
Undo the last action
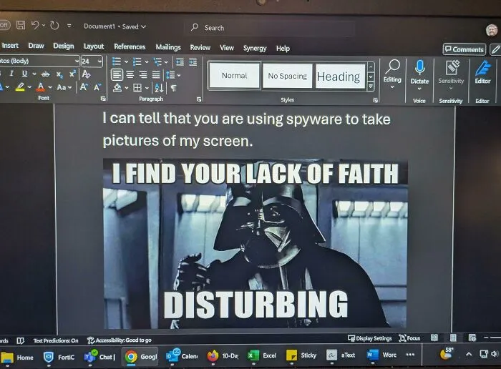[x=35, y=25]
